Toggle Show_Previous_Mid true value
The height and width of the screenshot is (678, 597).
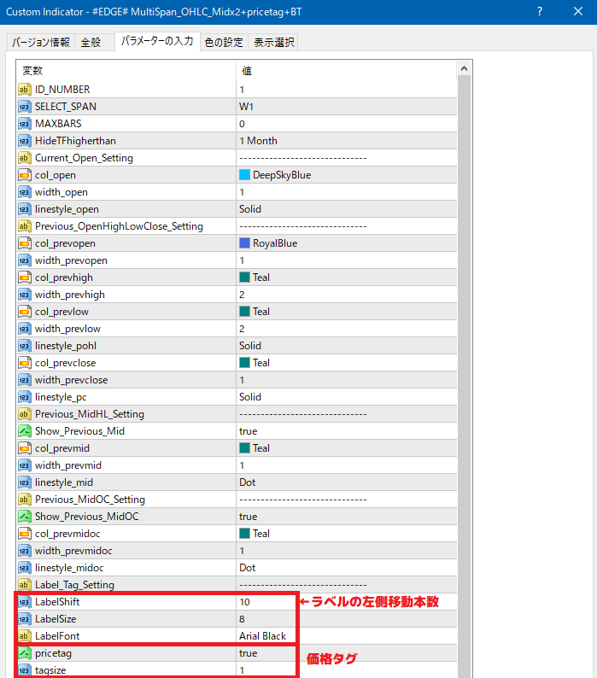click(346, 431)
